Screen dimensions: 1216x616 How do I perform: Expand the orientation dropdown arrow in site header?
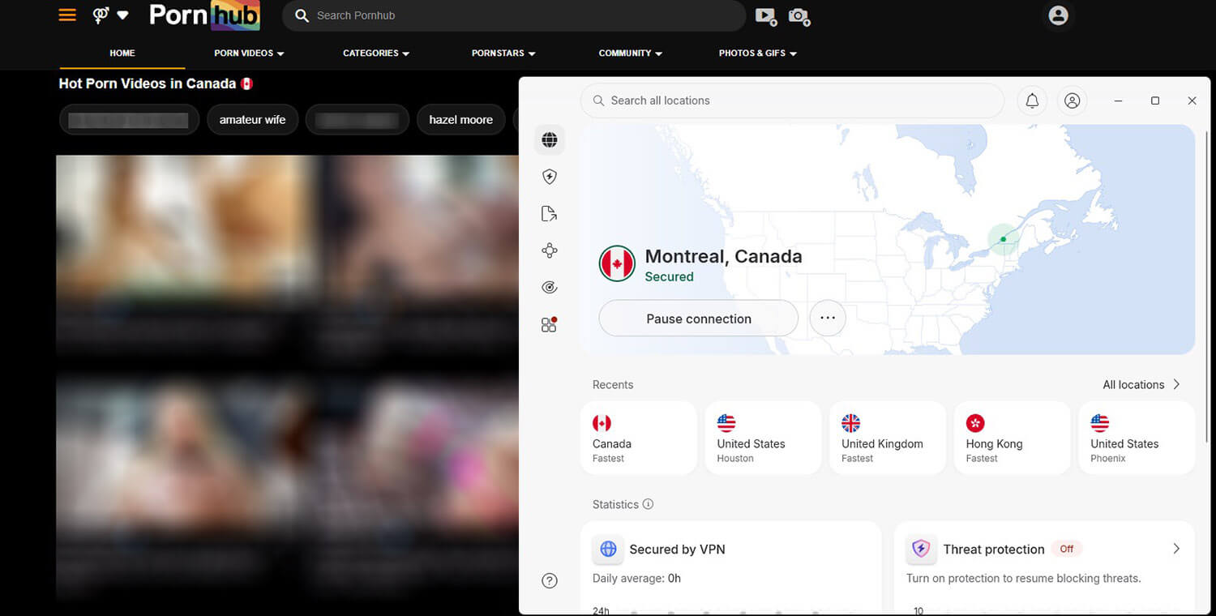122,15
